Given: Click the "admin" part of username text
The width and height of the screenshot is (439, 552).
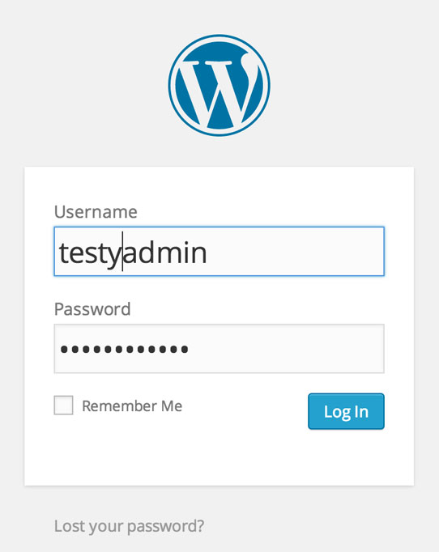Looking at the screenshot, I should click(165, 253).
